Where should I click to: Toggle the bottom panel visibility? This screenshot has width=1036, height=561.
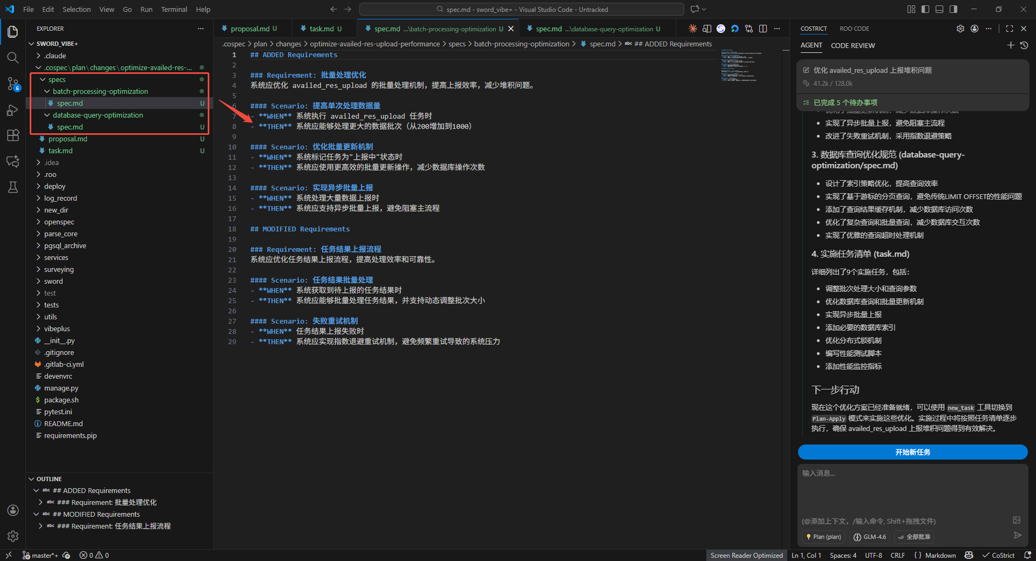tap(939, 9)
